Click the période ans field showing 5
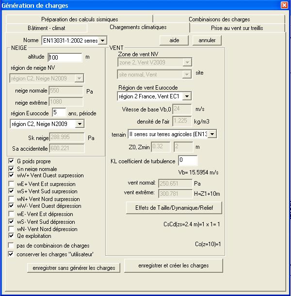Screen dimensions: 291x296 pos(59,112)
